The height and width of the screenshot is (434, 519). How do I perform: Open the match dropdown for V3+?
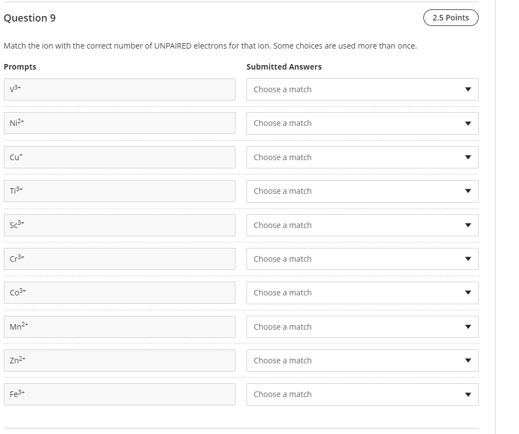point(362,89)
